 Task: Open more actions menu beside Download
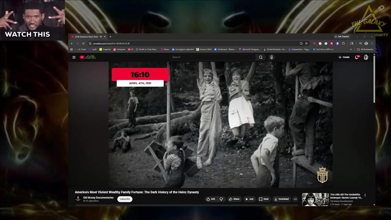pos(295,199)
